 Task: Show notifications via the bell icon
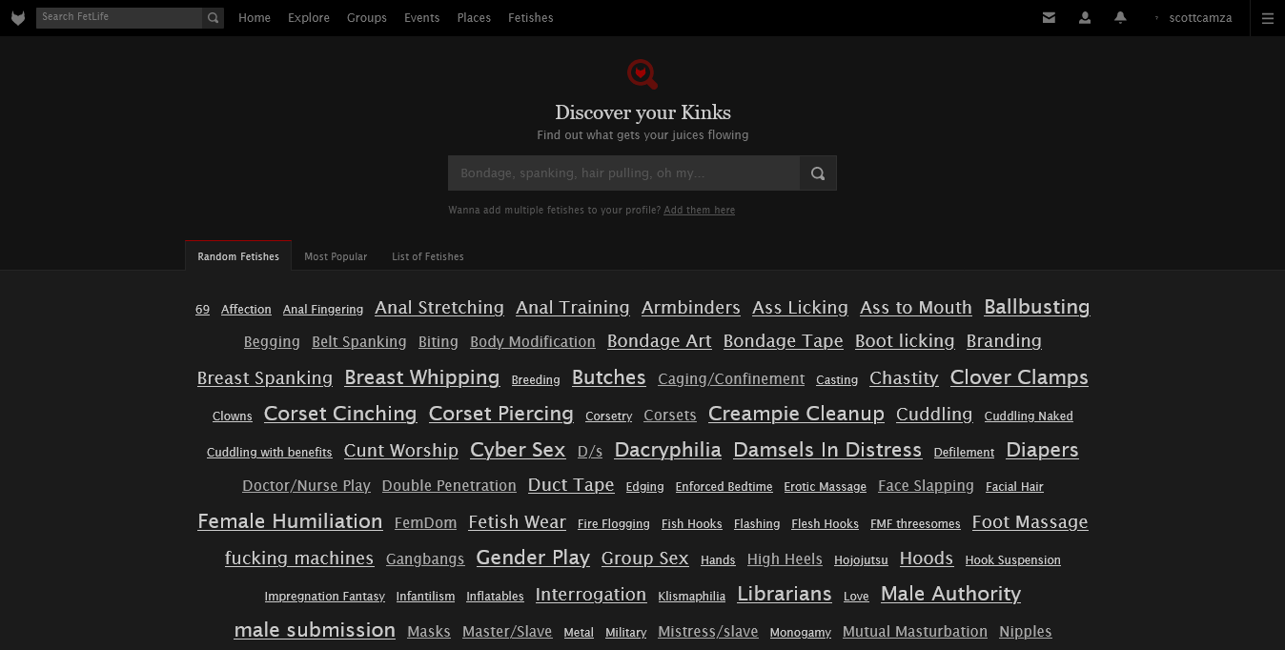[1120, 17]
